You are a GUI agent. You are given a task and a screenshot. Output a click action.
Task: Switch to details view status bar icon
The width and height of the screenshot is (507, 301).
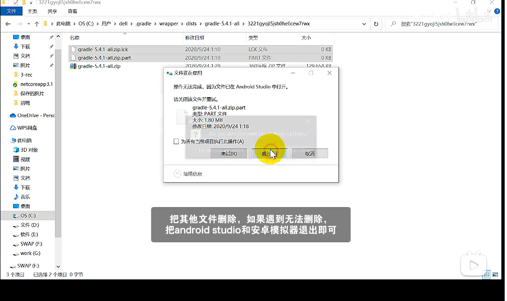pos(487,275)
